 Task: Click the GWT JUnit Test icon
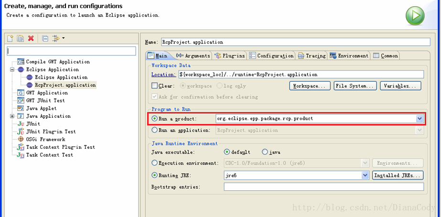tap(21, 101)
